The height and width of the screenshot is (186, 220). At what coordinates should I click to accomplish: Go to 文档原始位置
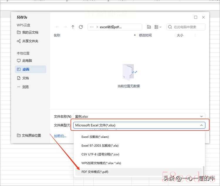(x=29, y=135)
